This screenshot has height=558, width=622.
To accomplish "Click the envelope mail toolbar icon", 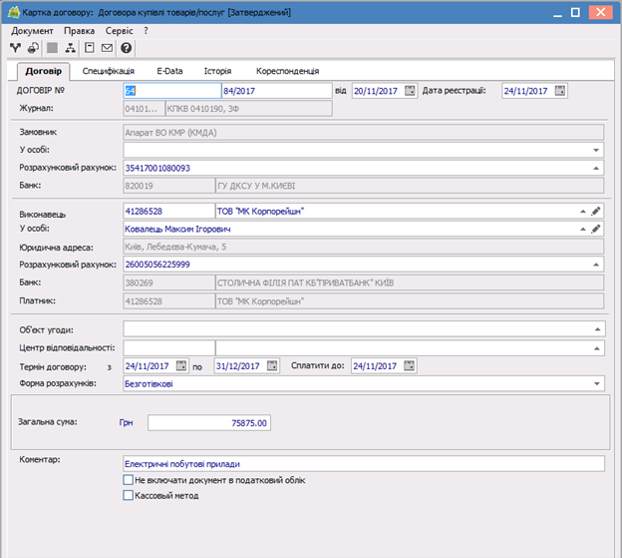I will pyautogui.click(x=107, y=48).
